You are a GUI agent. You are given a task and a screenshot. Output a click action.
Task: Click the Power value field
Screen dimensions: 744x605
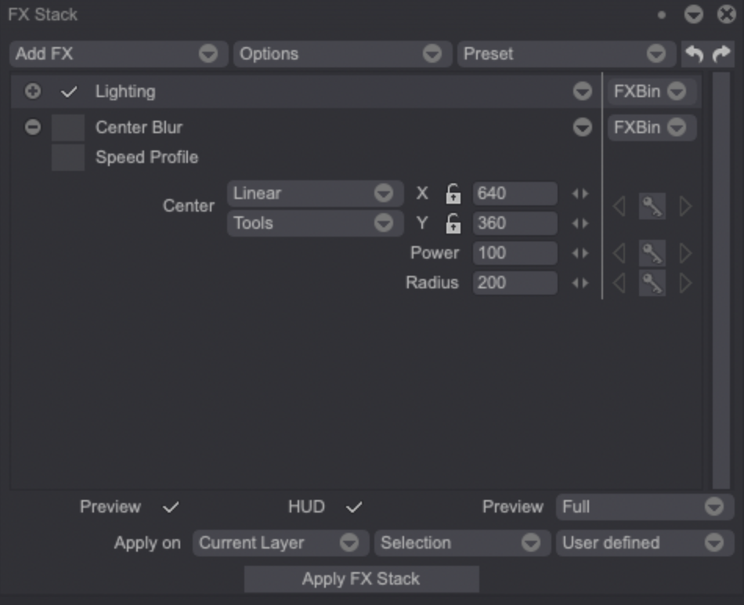point(515,253)
